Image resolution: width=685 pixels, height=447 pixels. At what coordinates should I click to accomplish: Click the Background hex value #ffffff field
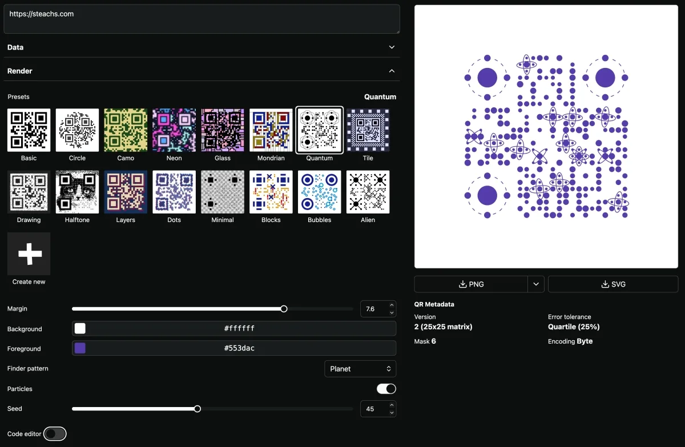(240, 328)
